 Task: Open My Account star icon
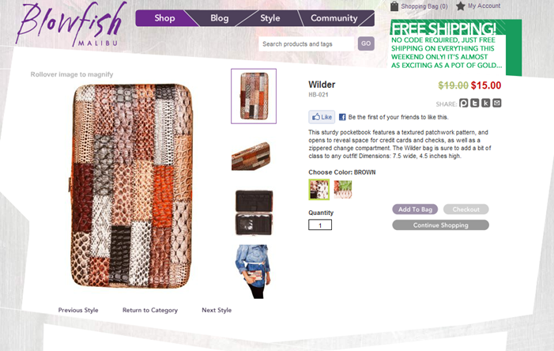pos(461,6)
